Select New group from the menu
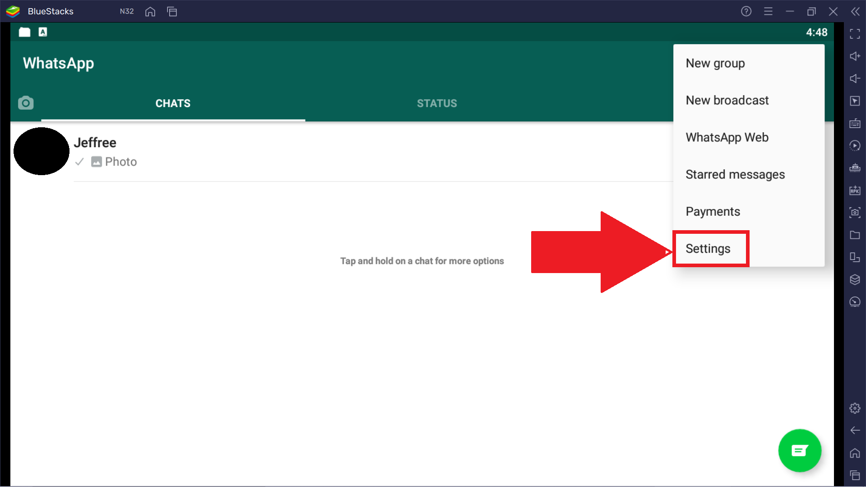 [749, 63]
